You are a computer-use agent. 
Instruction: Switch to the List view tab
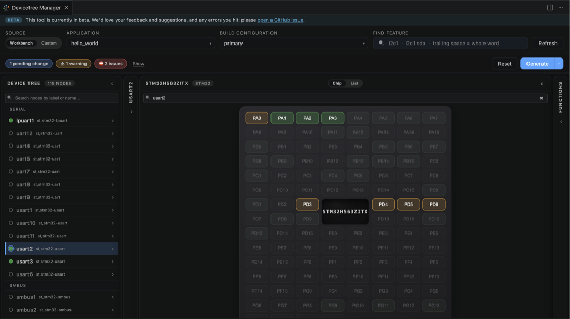point(354,83)
